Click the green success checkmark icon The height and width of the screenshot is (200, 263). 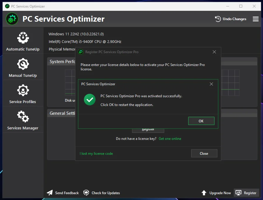tap(90, 100)
